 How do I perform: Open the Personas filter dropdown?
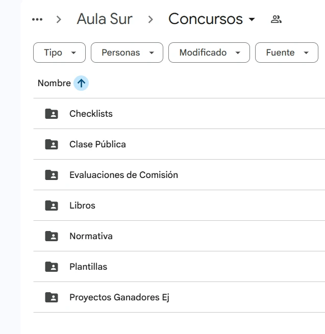point(127,53)
